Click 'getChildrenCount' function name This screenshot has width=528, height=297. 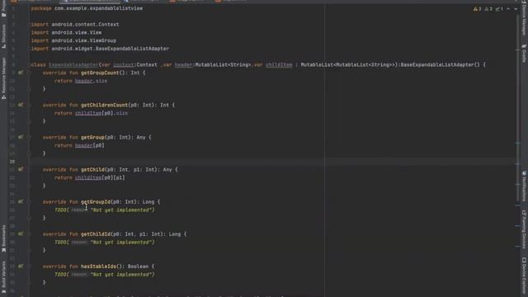(x=105, y=105)
